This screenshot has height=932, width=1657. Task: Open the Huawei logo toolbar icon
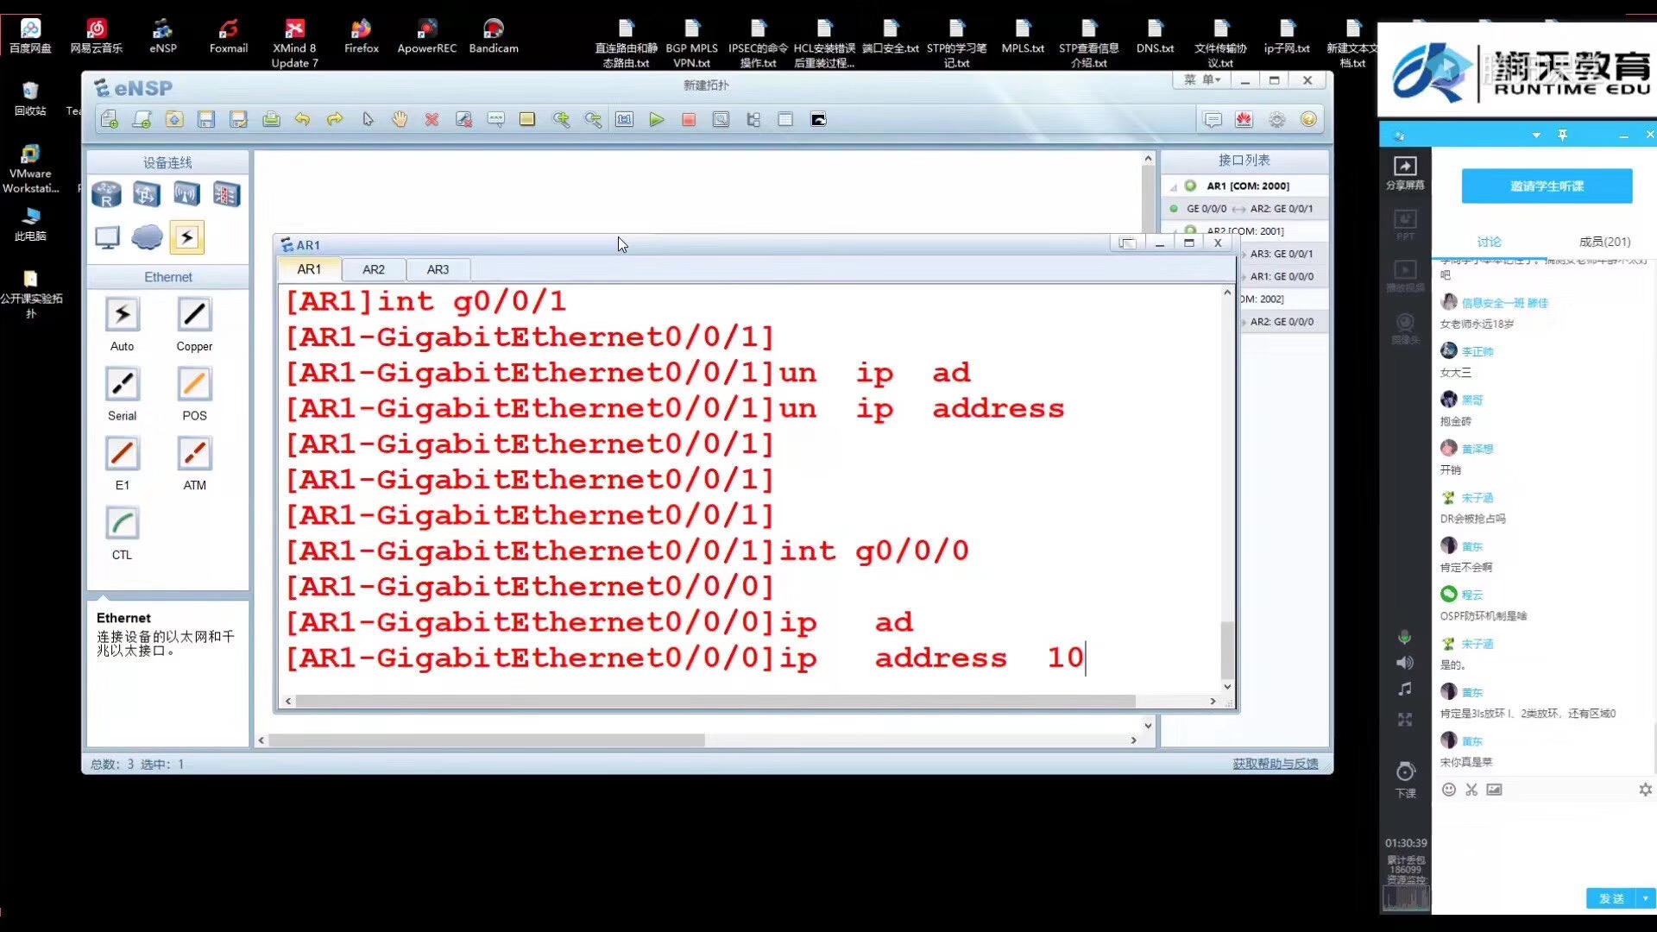(x=1244, y=120)
